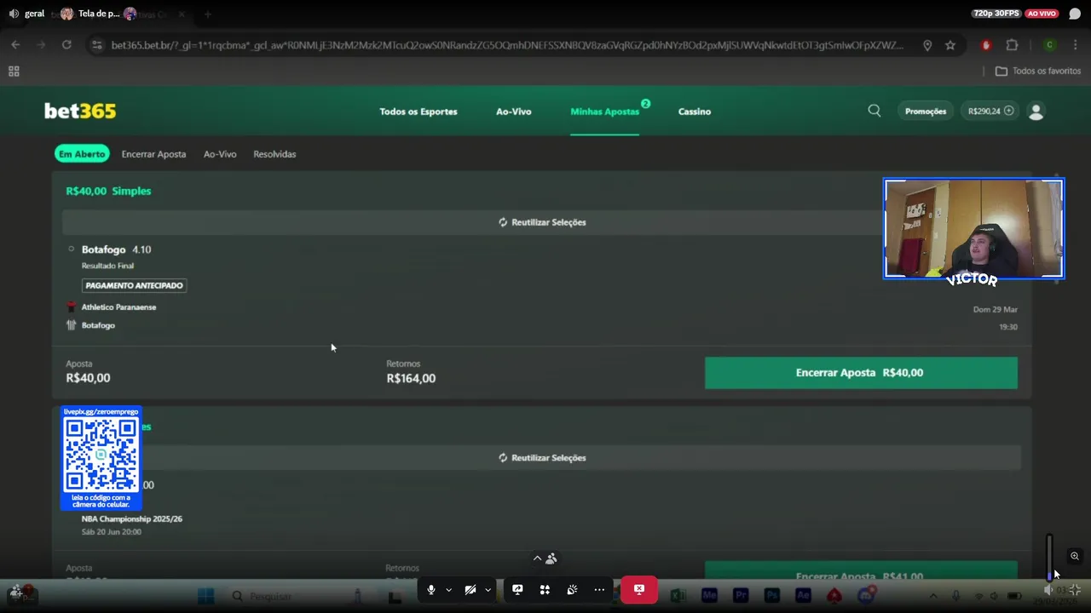Switch to the Ao-Vivo bets filter tab

(220, 154)
